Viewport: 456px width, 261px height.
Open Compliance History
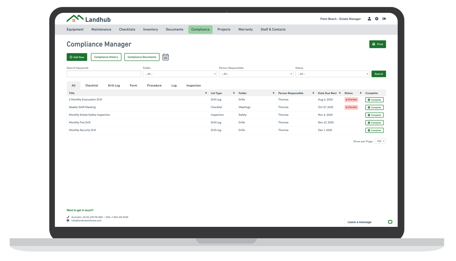(106, 57)
